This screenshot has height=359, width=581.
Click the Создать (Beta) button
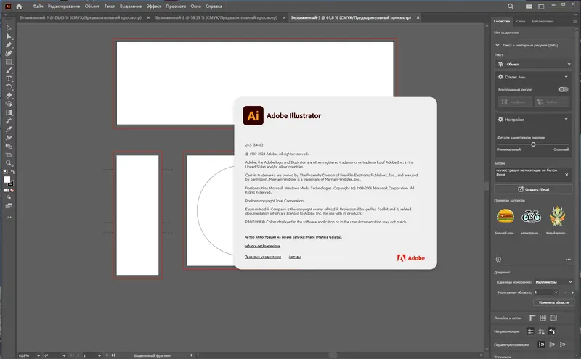click(x=533, y=189)
